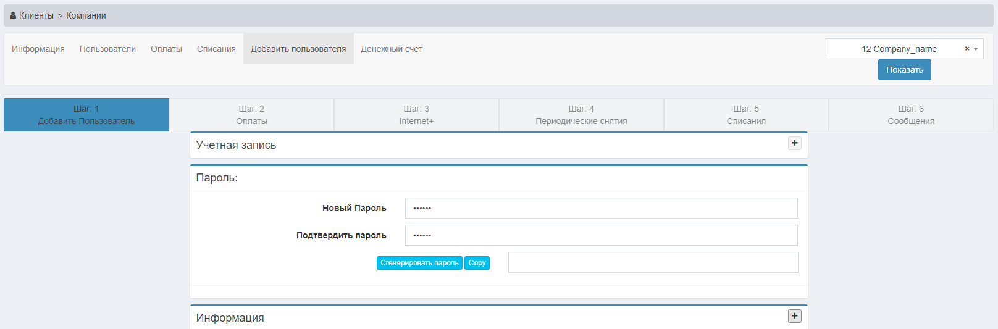Click the Новый Пароль input field
998x329 pixels.
click(x=600, y=208)
